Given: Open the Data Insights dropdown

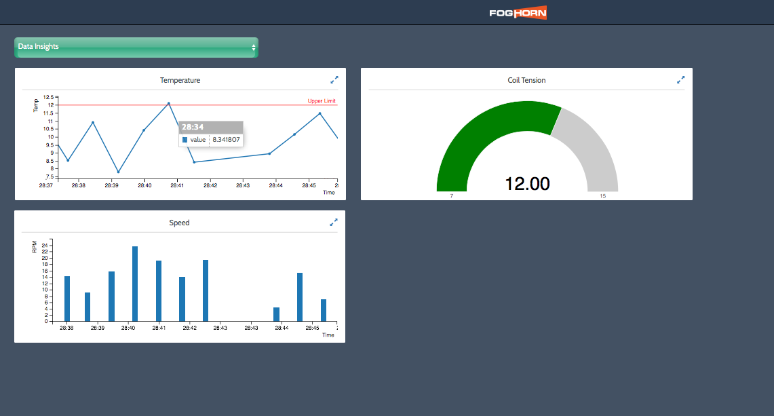Looking at the screenshot, I should tap(136, 47).
